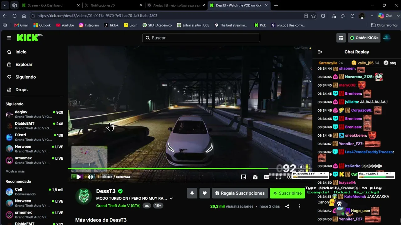Open deqiuv followed channel

point(34,114)
